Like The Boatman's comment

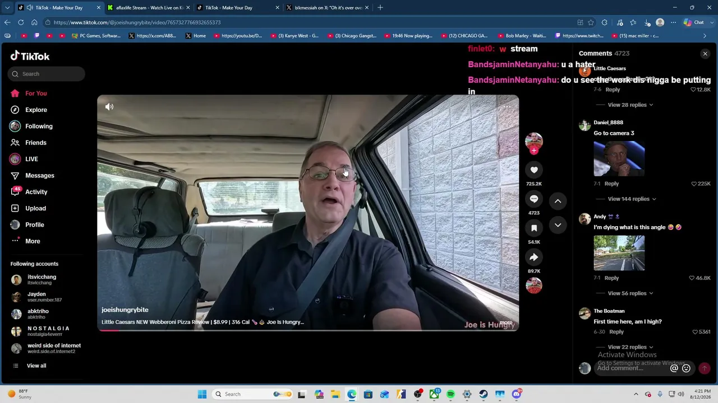(x=696, y=332)
